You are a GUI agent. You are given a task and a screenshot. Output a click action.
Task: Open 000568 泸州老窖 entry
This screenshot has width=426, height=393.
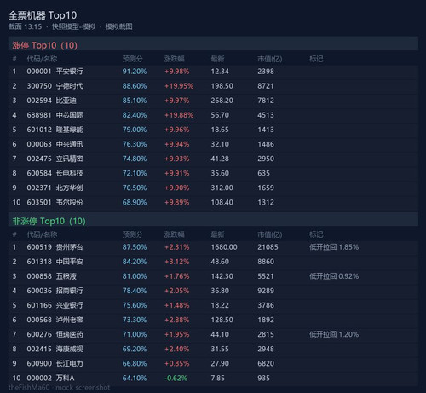tap(213, 320)
